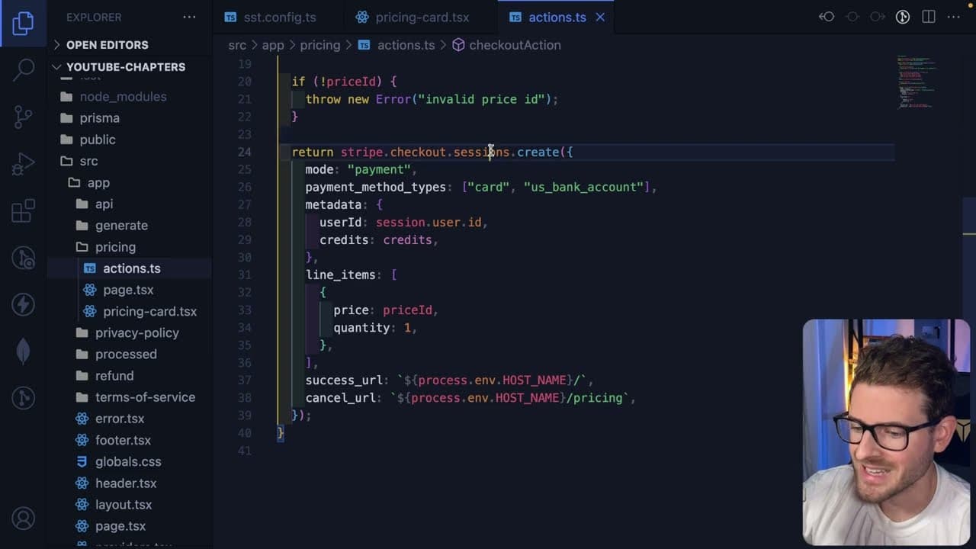Collapse the app folder
Image resolution: width=976 pixels, height=549 pixels.
tap(98, 183)
